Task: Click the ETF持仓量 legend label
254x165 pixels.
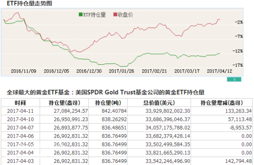Action: pyautogui.click(x=94, y=15)
